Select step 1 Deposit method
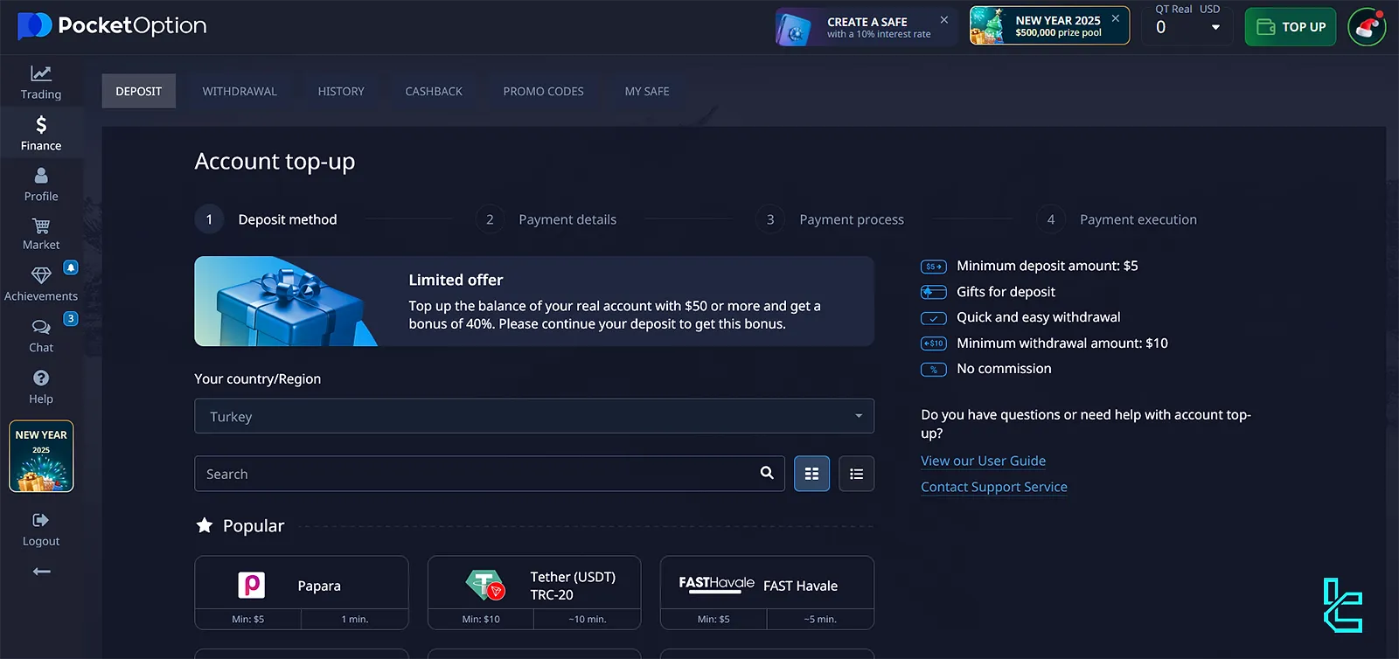 [266, 219]
